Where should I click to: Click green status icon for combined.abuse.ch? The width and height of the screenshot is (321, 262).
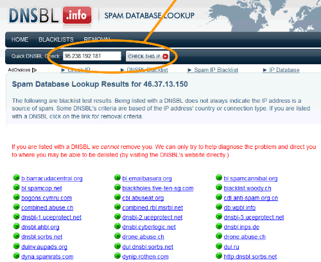[16, 207]
